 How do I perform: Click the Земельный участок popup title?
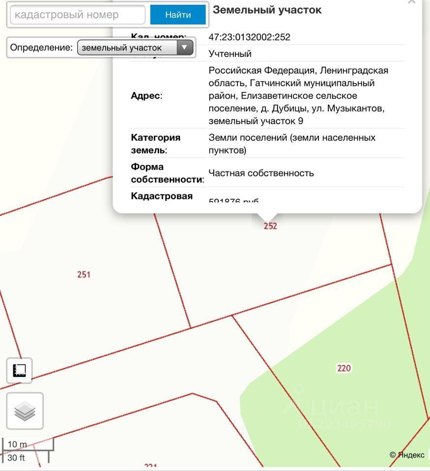(267, 10)
